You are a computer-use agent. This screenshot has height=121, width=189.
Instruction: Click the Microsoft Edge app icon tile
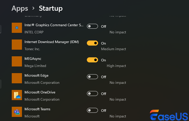[17, 78]
